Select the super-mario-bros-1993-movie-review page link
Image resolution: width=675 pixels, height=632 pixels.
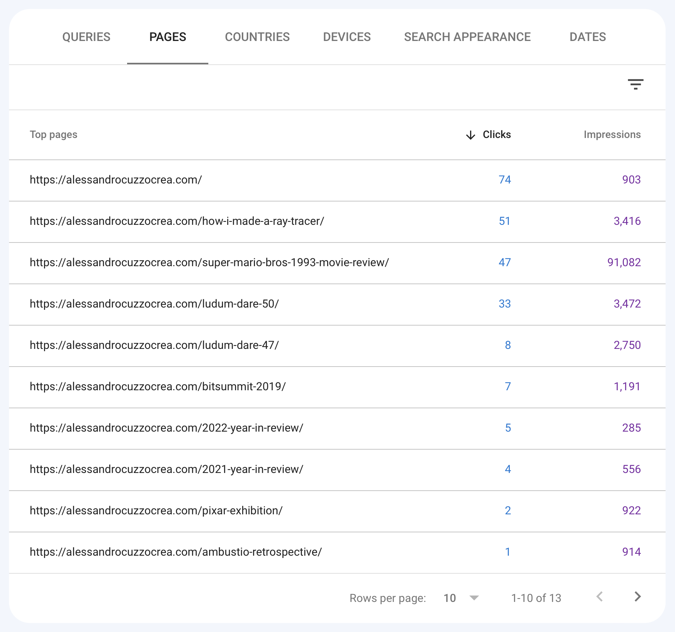(x=209, y=263)
